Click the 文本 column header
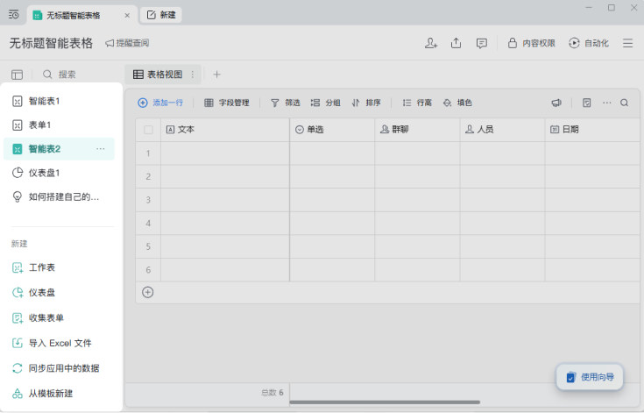 click(225, 130)
